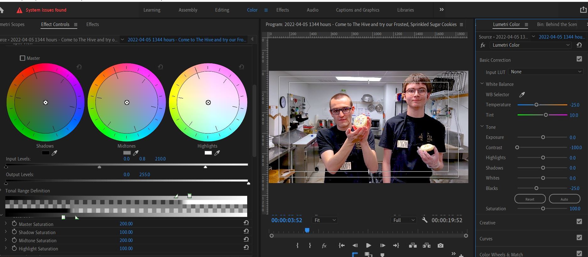Show overflow workspaces with the double-arrow icon
Screen dimensions: 588x257
(442, 10)
